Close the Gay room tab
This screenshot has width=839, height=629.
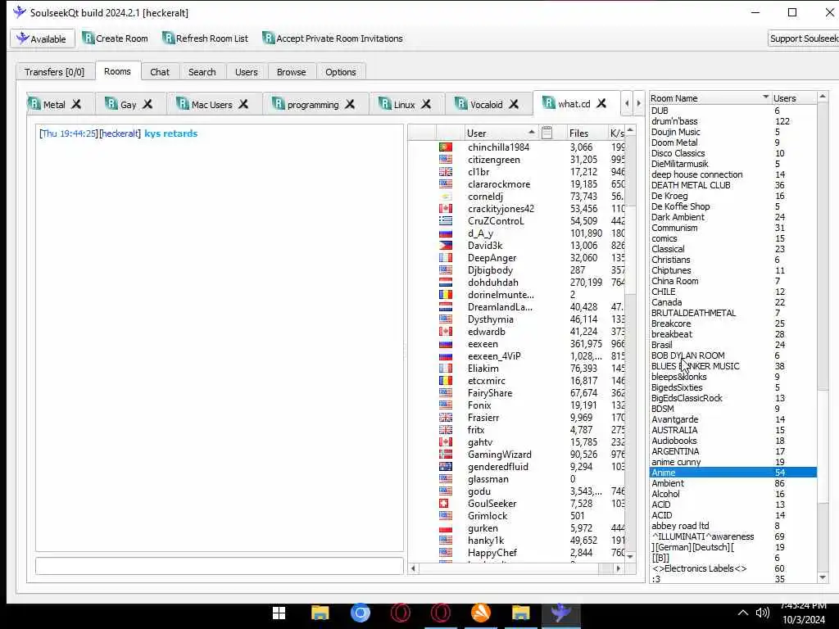(x=147, y=104)
